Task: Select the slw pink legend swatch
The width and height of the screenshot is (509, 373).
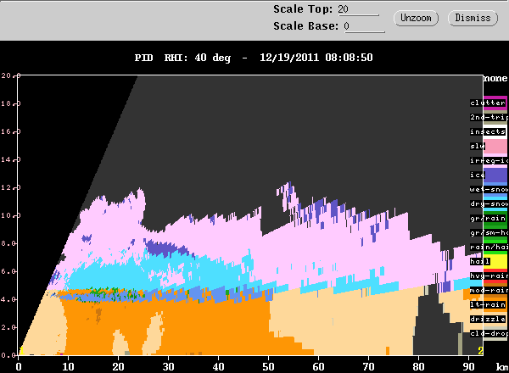Action: 495,147
